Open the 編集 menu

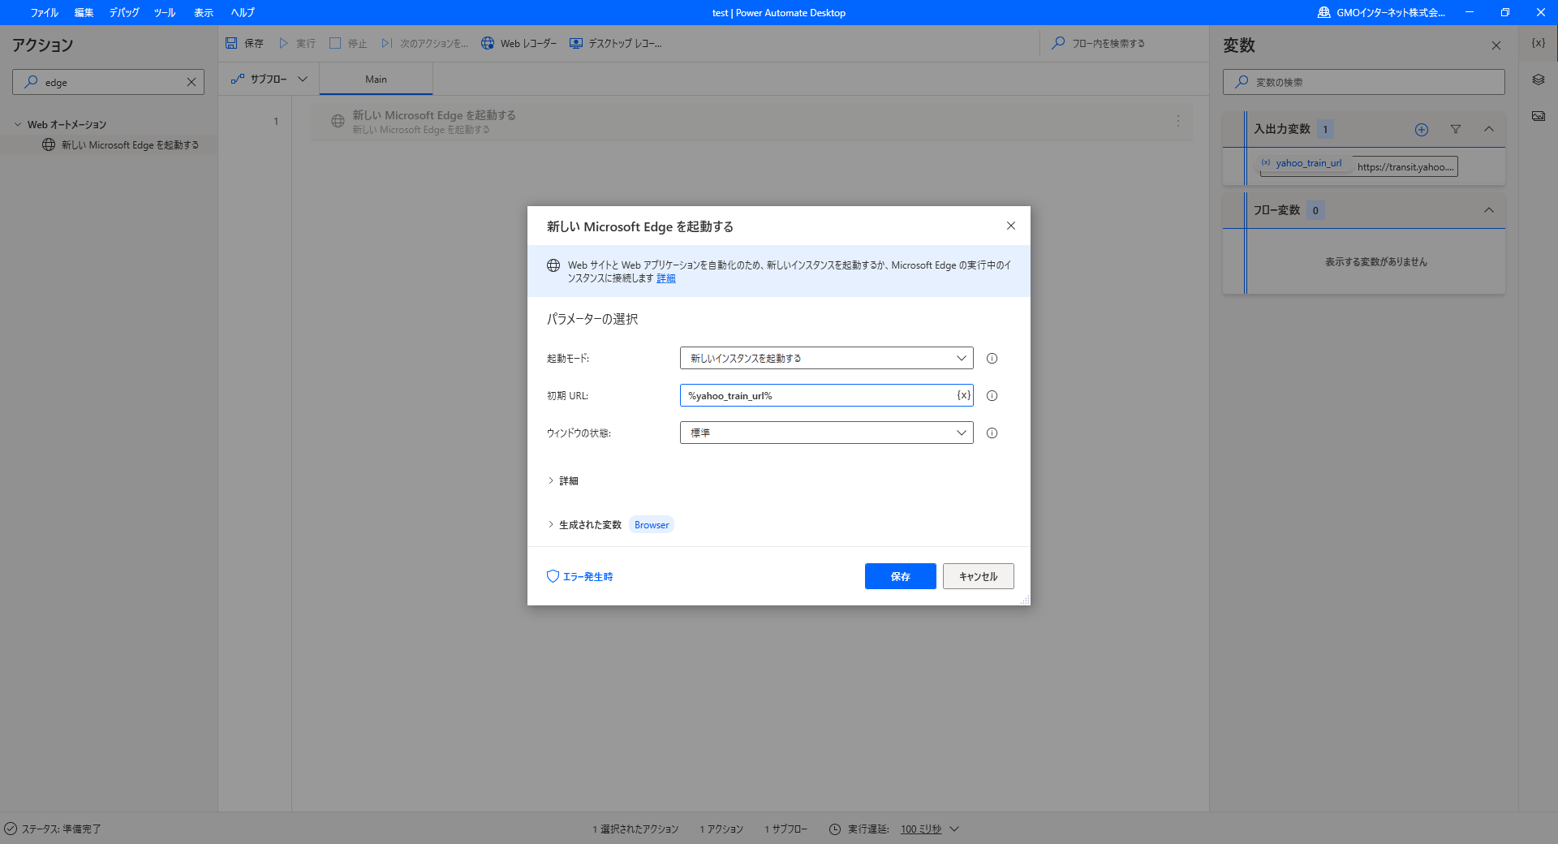pyautogui.click(x=84, y=12)
